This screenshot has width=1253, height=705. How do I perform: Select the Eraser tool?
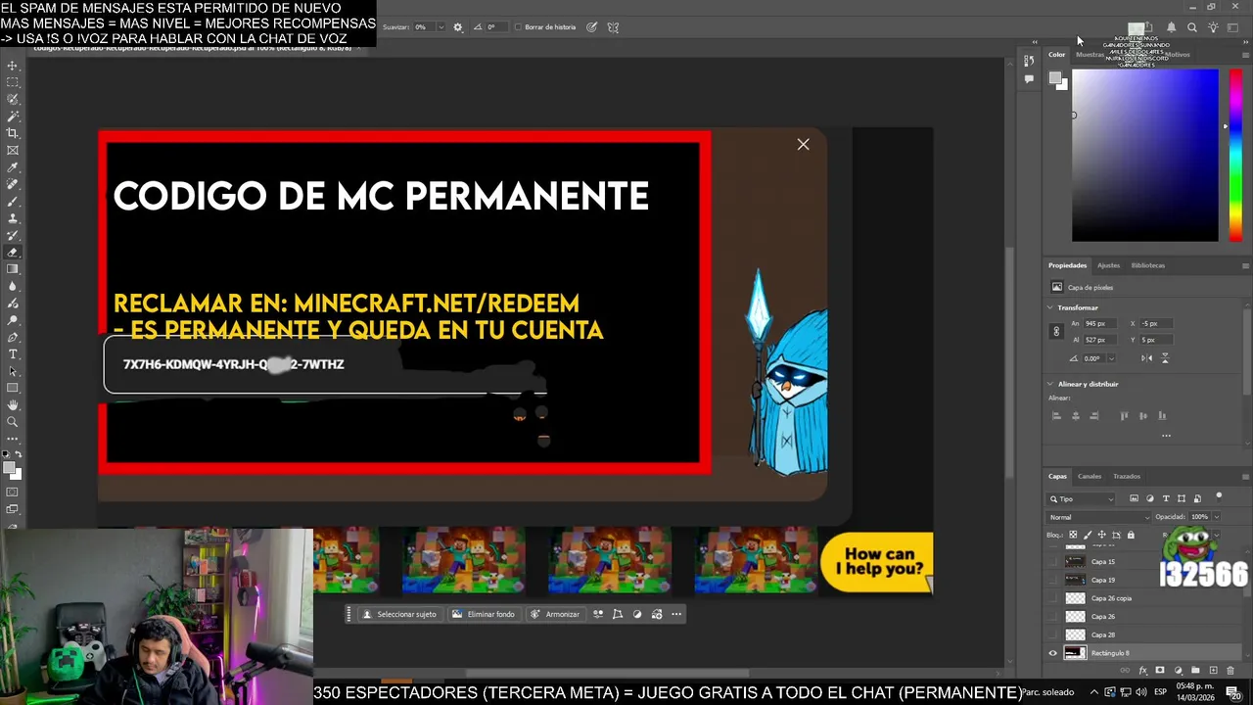pyautogui.click(x=13, y=253)
